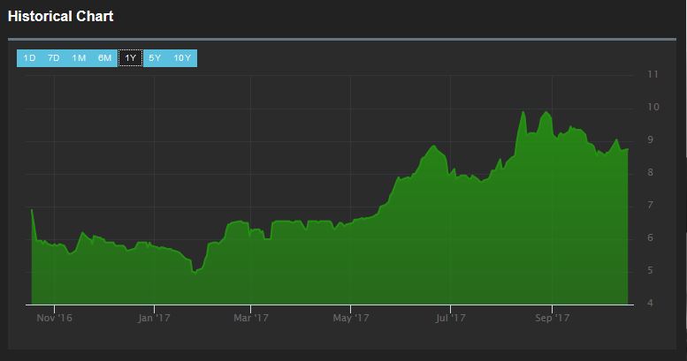Viewport: 687px width, 361px height.
Task: Click the y-axis value 11
Action: (653, 74)
